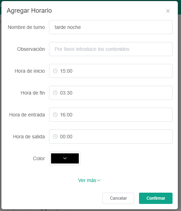The height and width of the screenshot is (211, 181).
Task: Click the white arrow inside color swatch
Action: [65, 158]
